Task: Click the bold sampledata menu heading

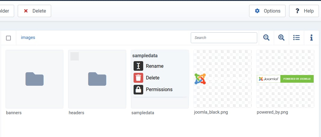Action: pos(145,56)
